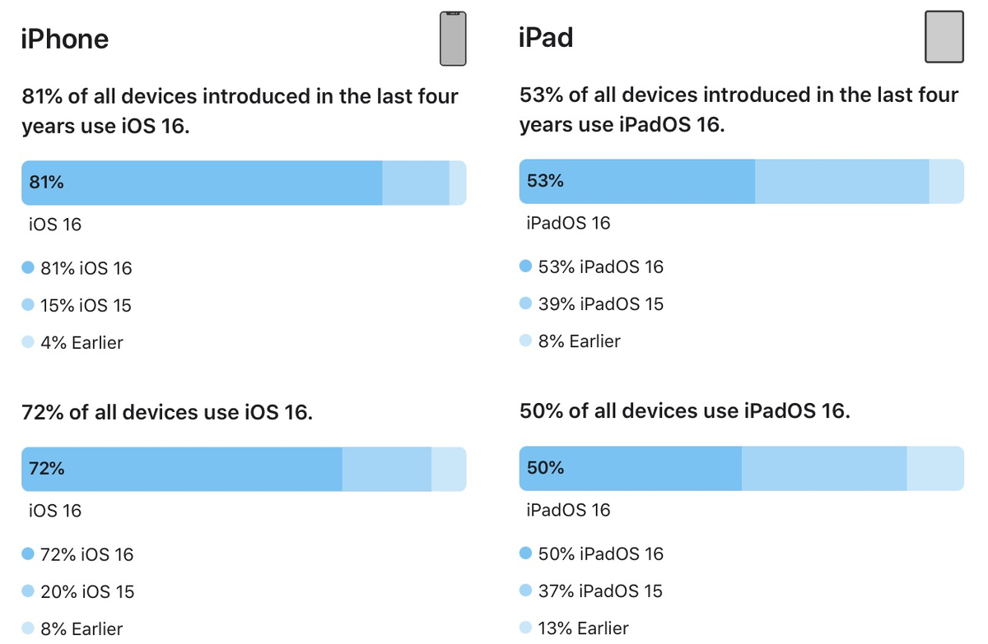
Task: Click the 81% segment of iPhone bar
Action: tap(202, 183)
